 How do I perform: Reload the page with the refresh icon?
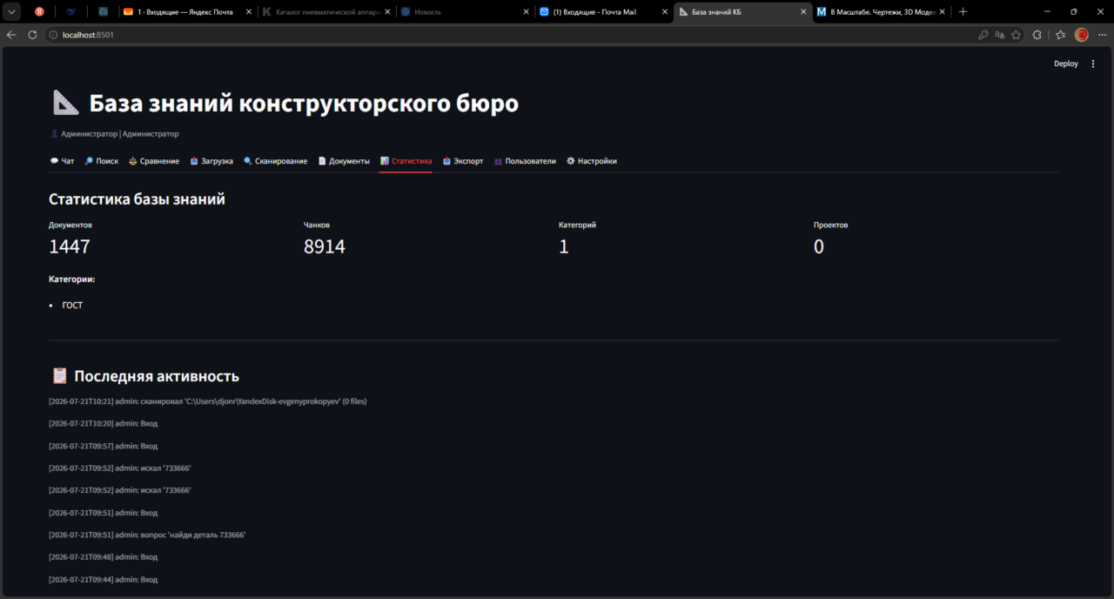[33, 35]
